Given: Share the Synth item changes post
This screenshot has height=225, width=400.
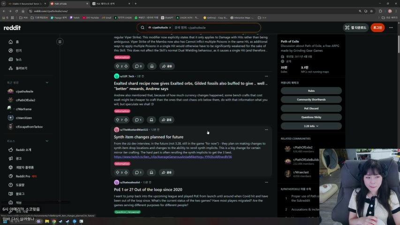Looking at the screenshot, I should coord(166,172).
